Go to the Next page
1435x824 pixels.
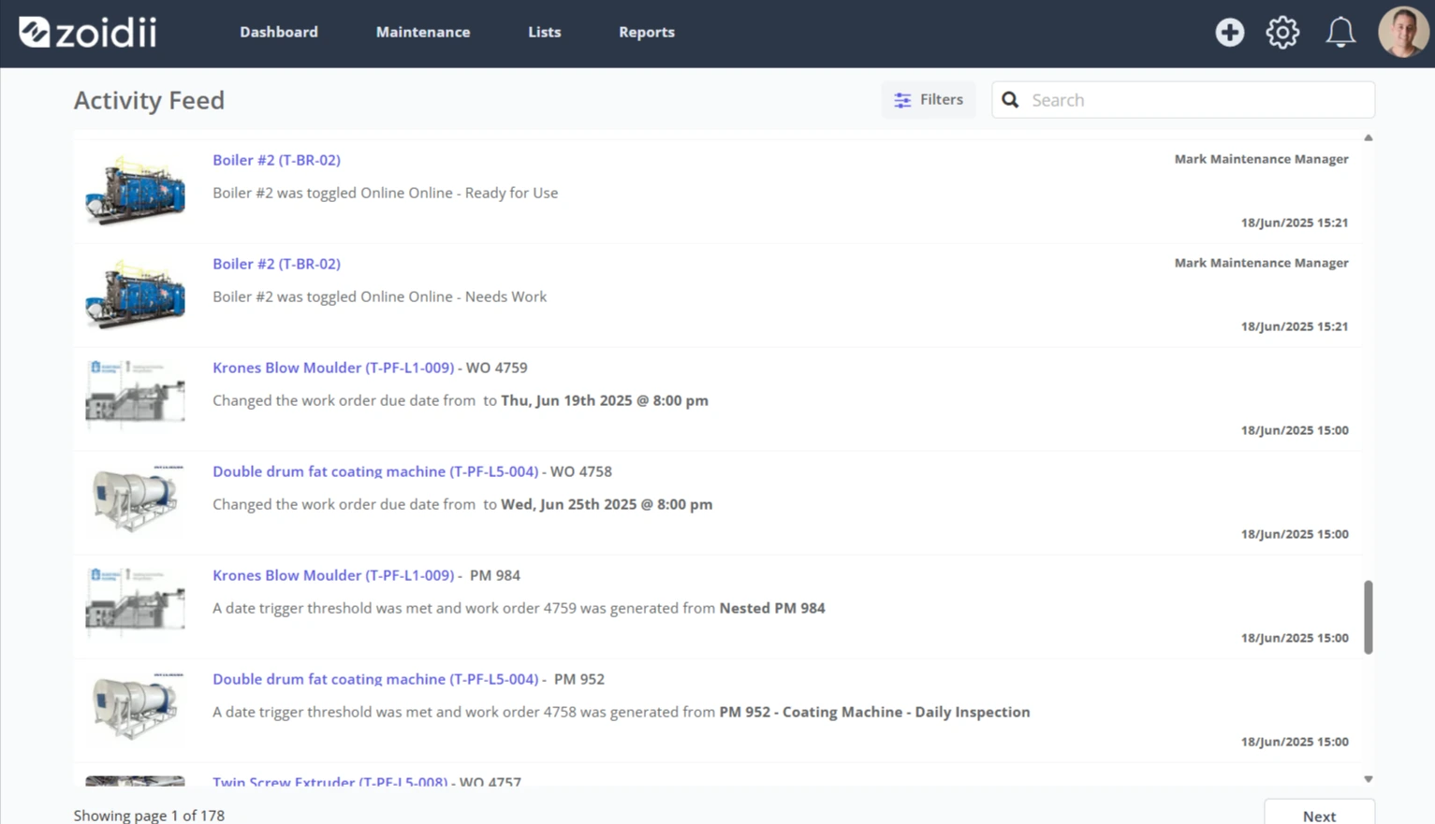coord(1319,812)
